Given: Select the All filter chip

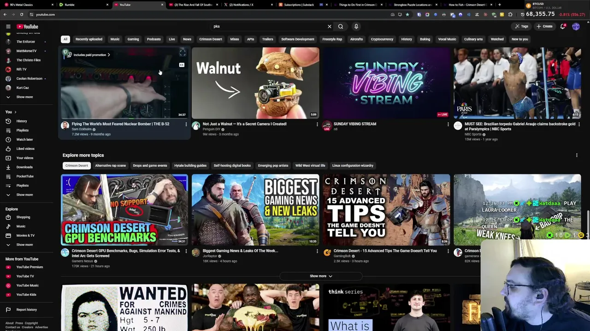Looking at the screenshot, I should pyautogui.click(x=65, y=39).
